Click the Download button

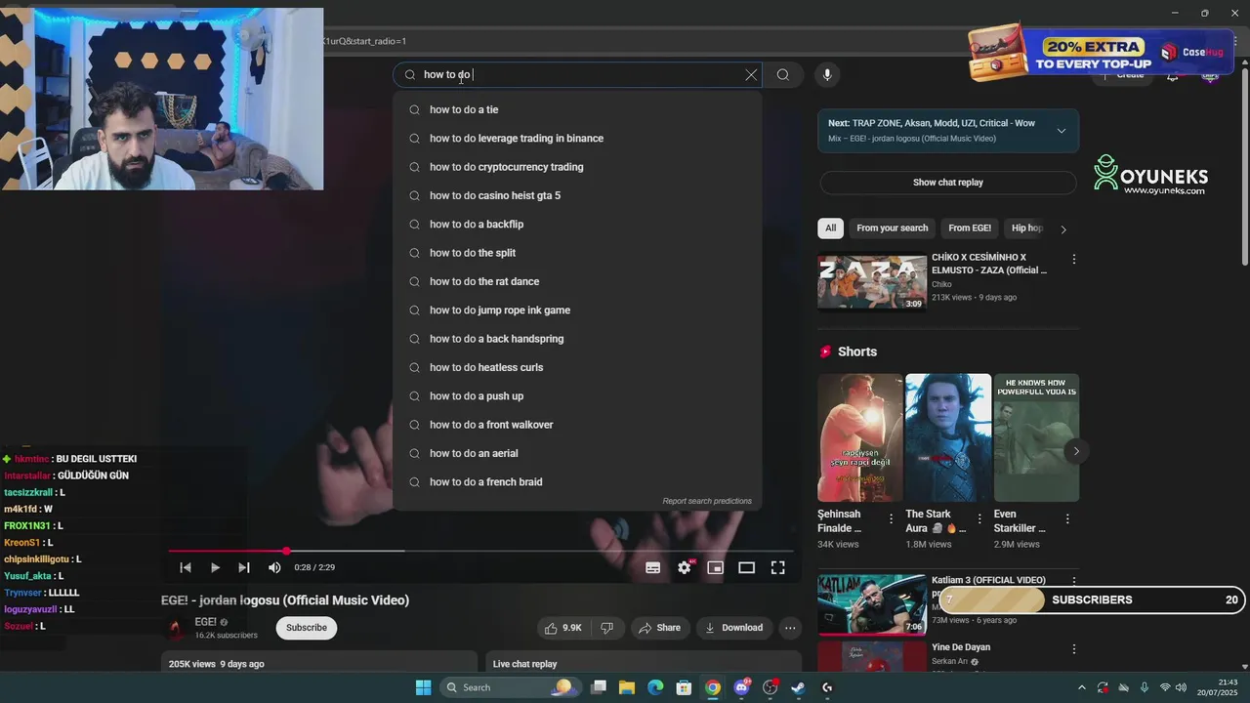[x=733, y=628]
